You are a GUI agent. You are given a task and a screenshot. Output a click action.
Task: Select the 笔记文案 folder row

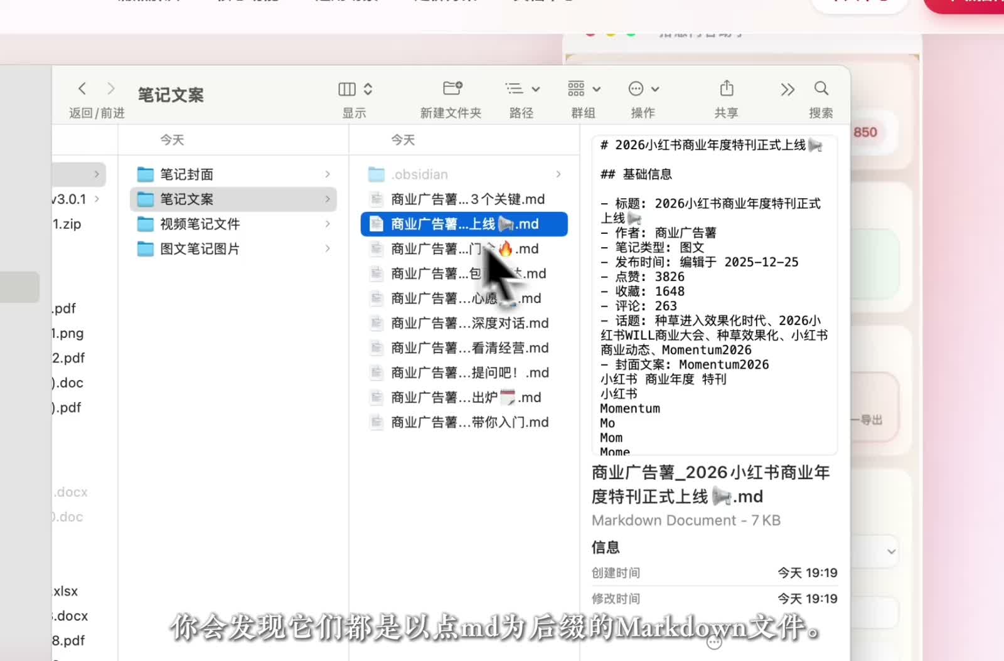233,199
